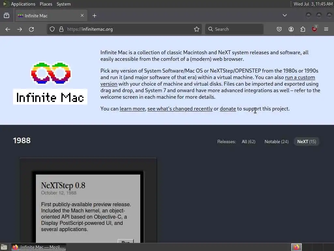This screenshot has height=251, width=334.
Task: Click the URL address field
Action: tap(124, 29)
